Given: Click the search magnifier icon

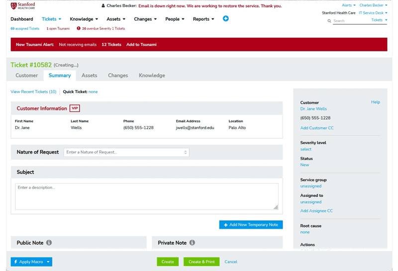Looking at the screenshot, I should (x=329, y=21).
